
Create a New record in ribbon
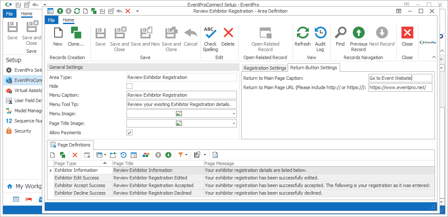pyautogui.click(x=58, y=37)
